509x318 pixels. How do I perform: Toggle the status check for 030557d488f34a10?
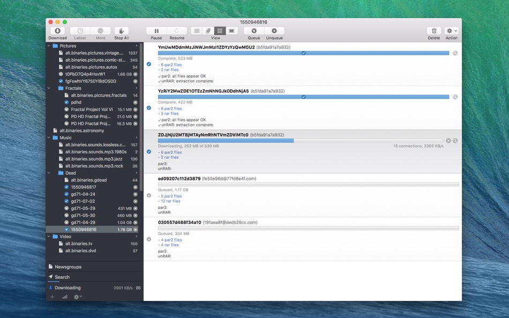149,239
